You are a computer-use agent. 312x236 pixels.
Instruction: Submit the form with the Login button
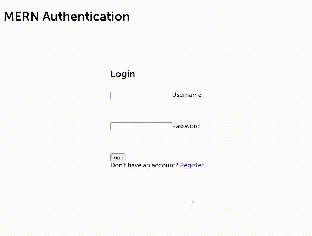[118, 158]
